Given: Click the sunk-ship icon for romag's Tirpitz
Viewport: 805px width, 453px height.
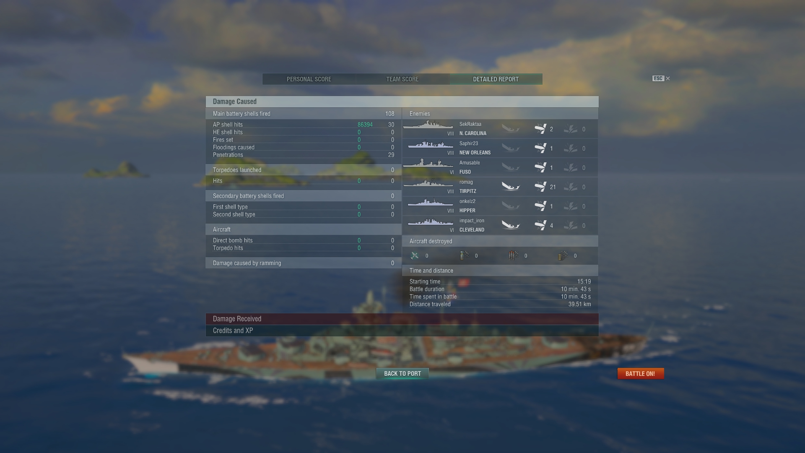Looking at the screenshot, I should click(511, 187).
